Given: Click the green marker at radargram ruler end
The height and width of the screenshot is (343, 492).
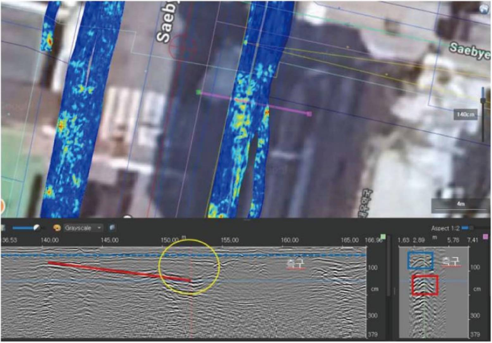Looking at the screenshot, I should click(383, 237).
